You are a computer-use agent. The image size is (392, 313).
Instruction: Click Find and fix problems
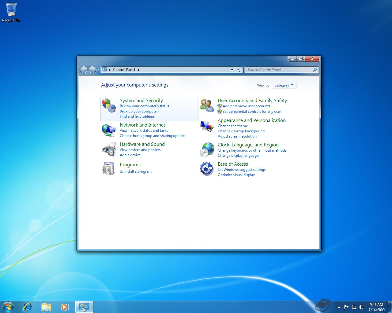pyautogui.click(x=137, y=116)
